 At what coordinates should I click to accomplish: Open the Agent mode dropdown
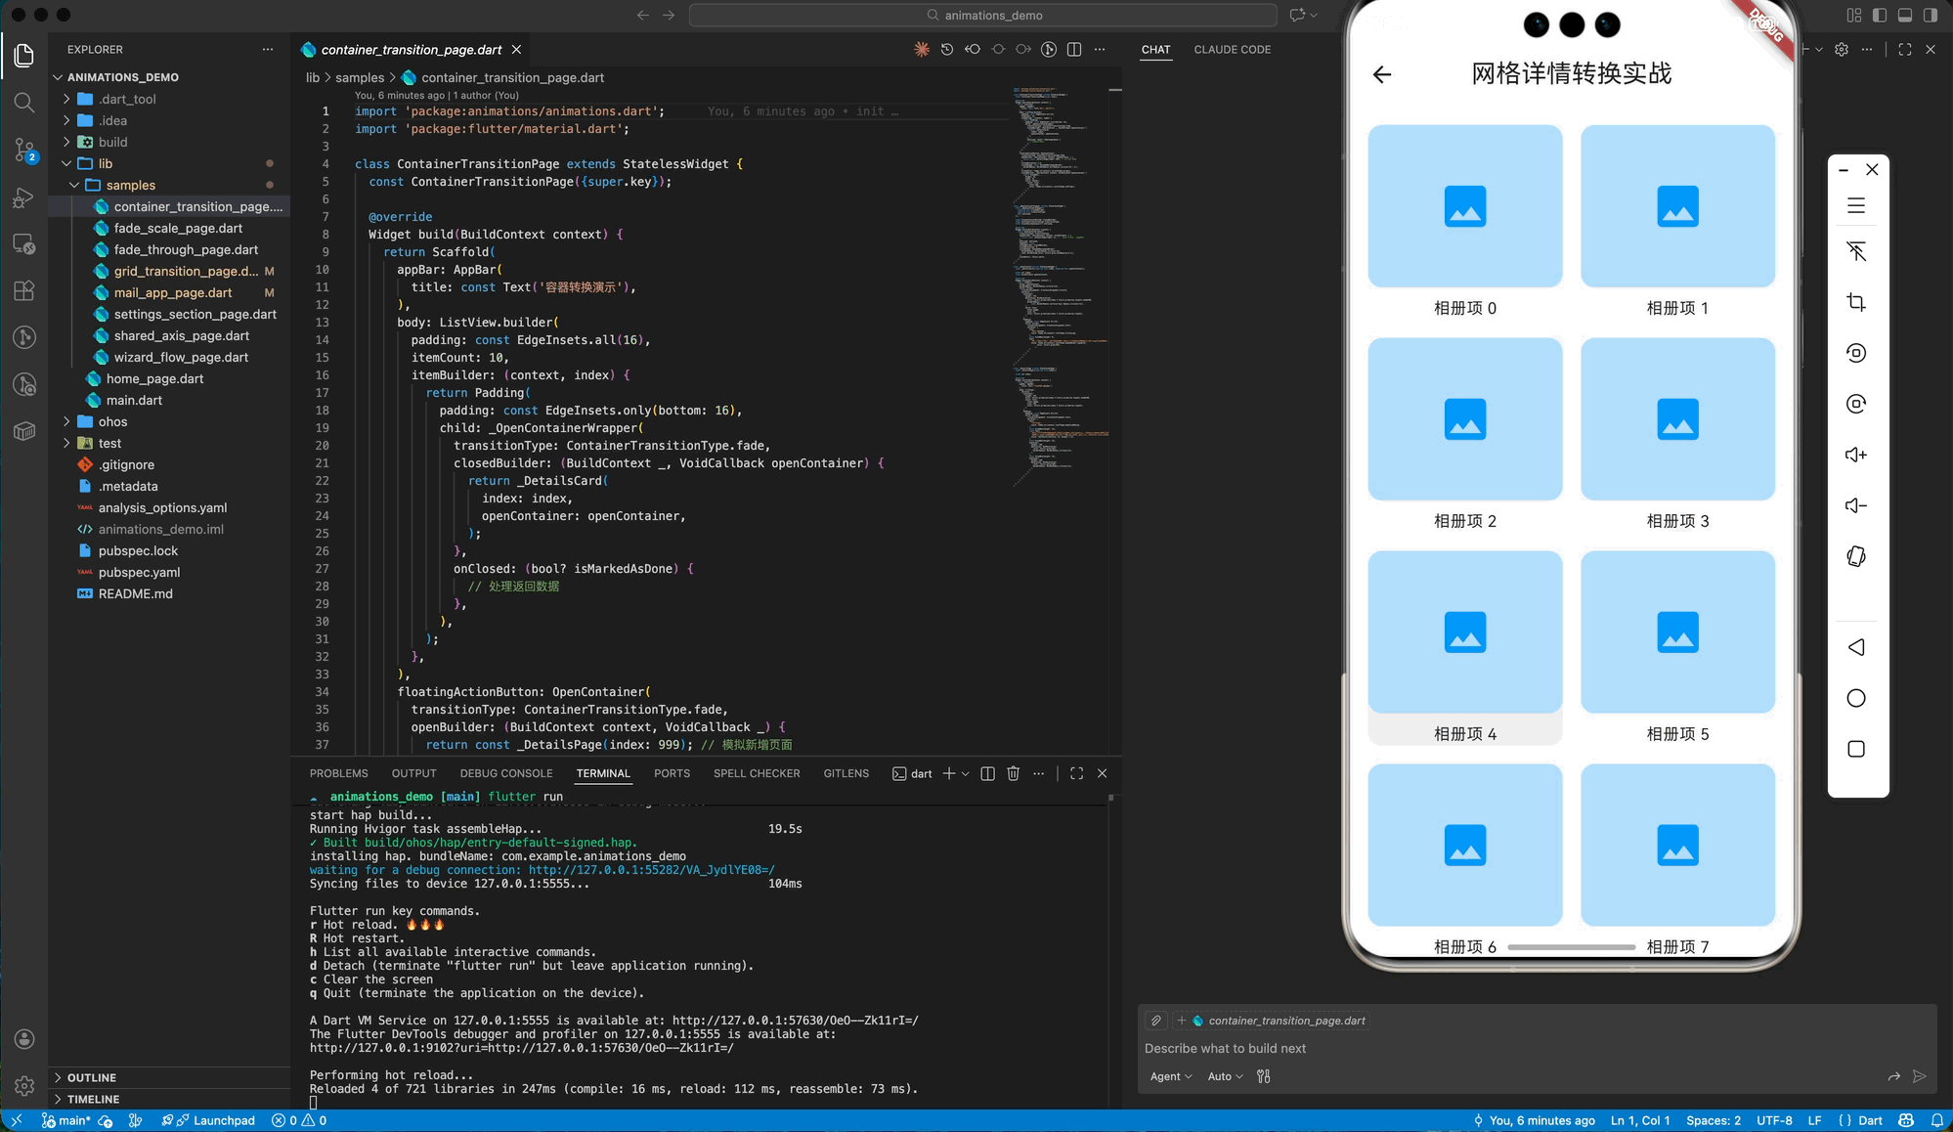point(1170,1076)
